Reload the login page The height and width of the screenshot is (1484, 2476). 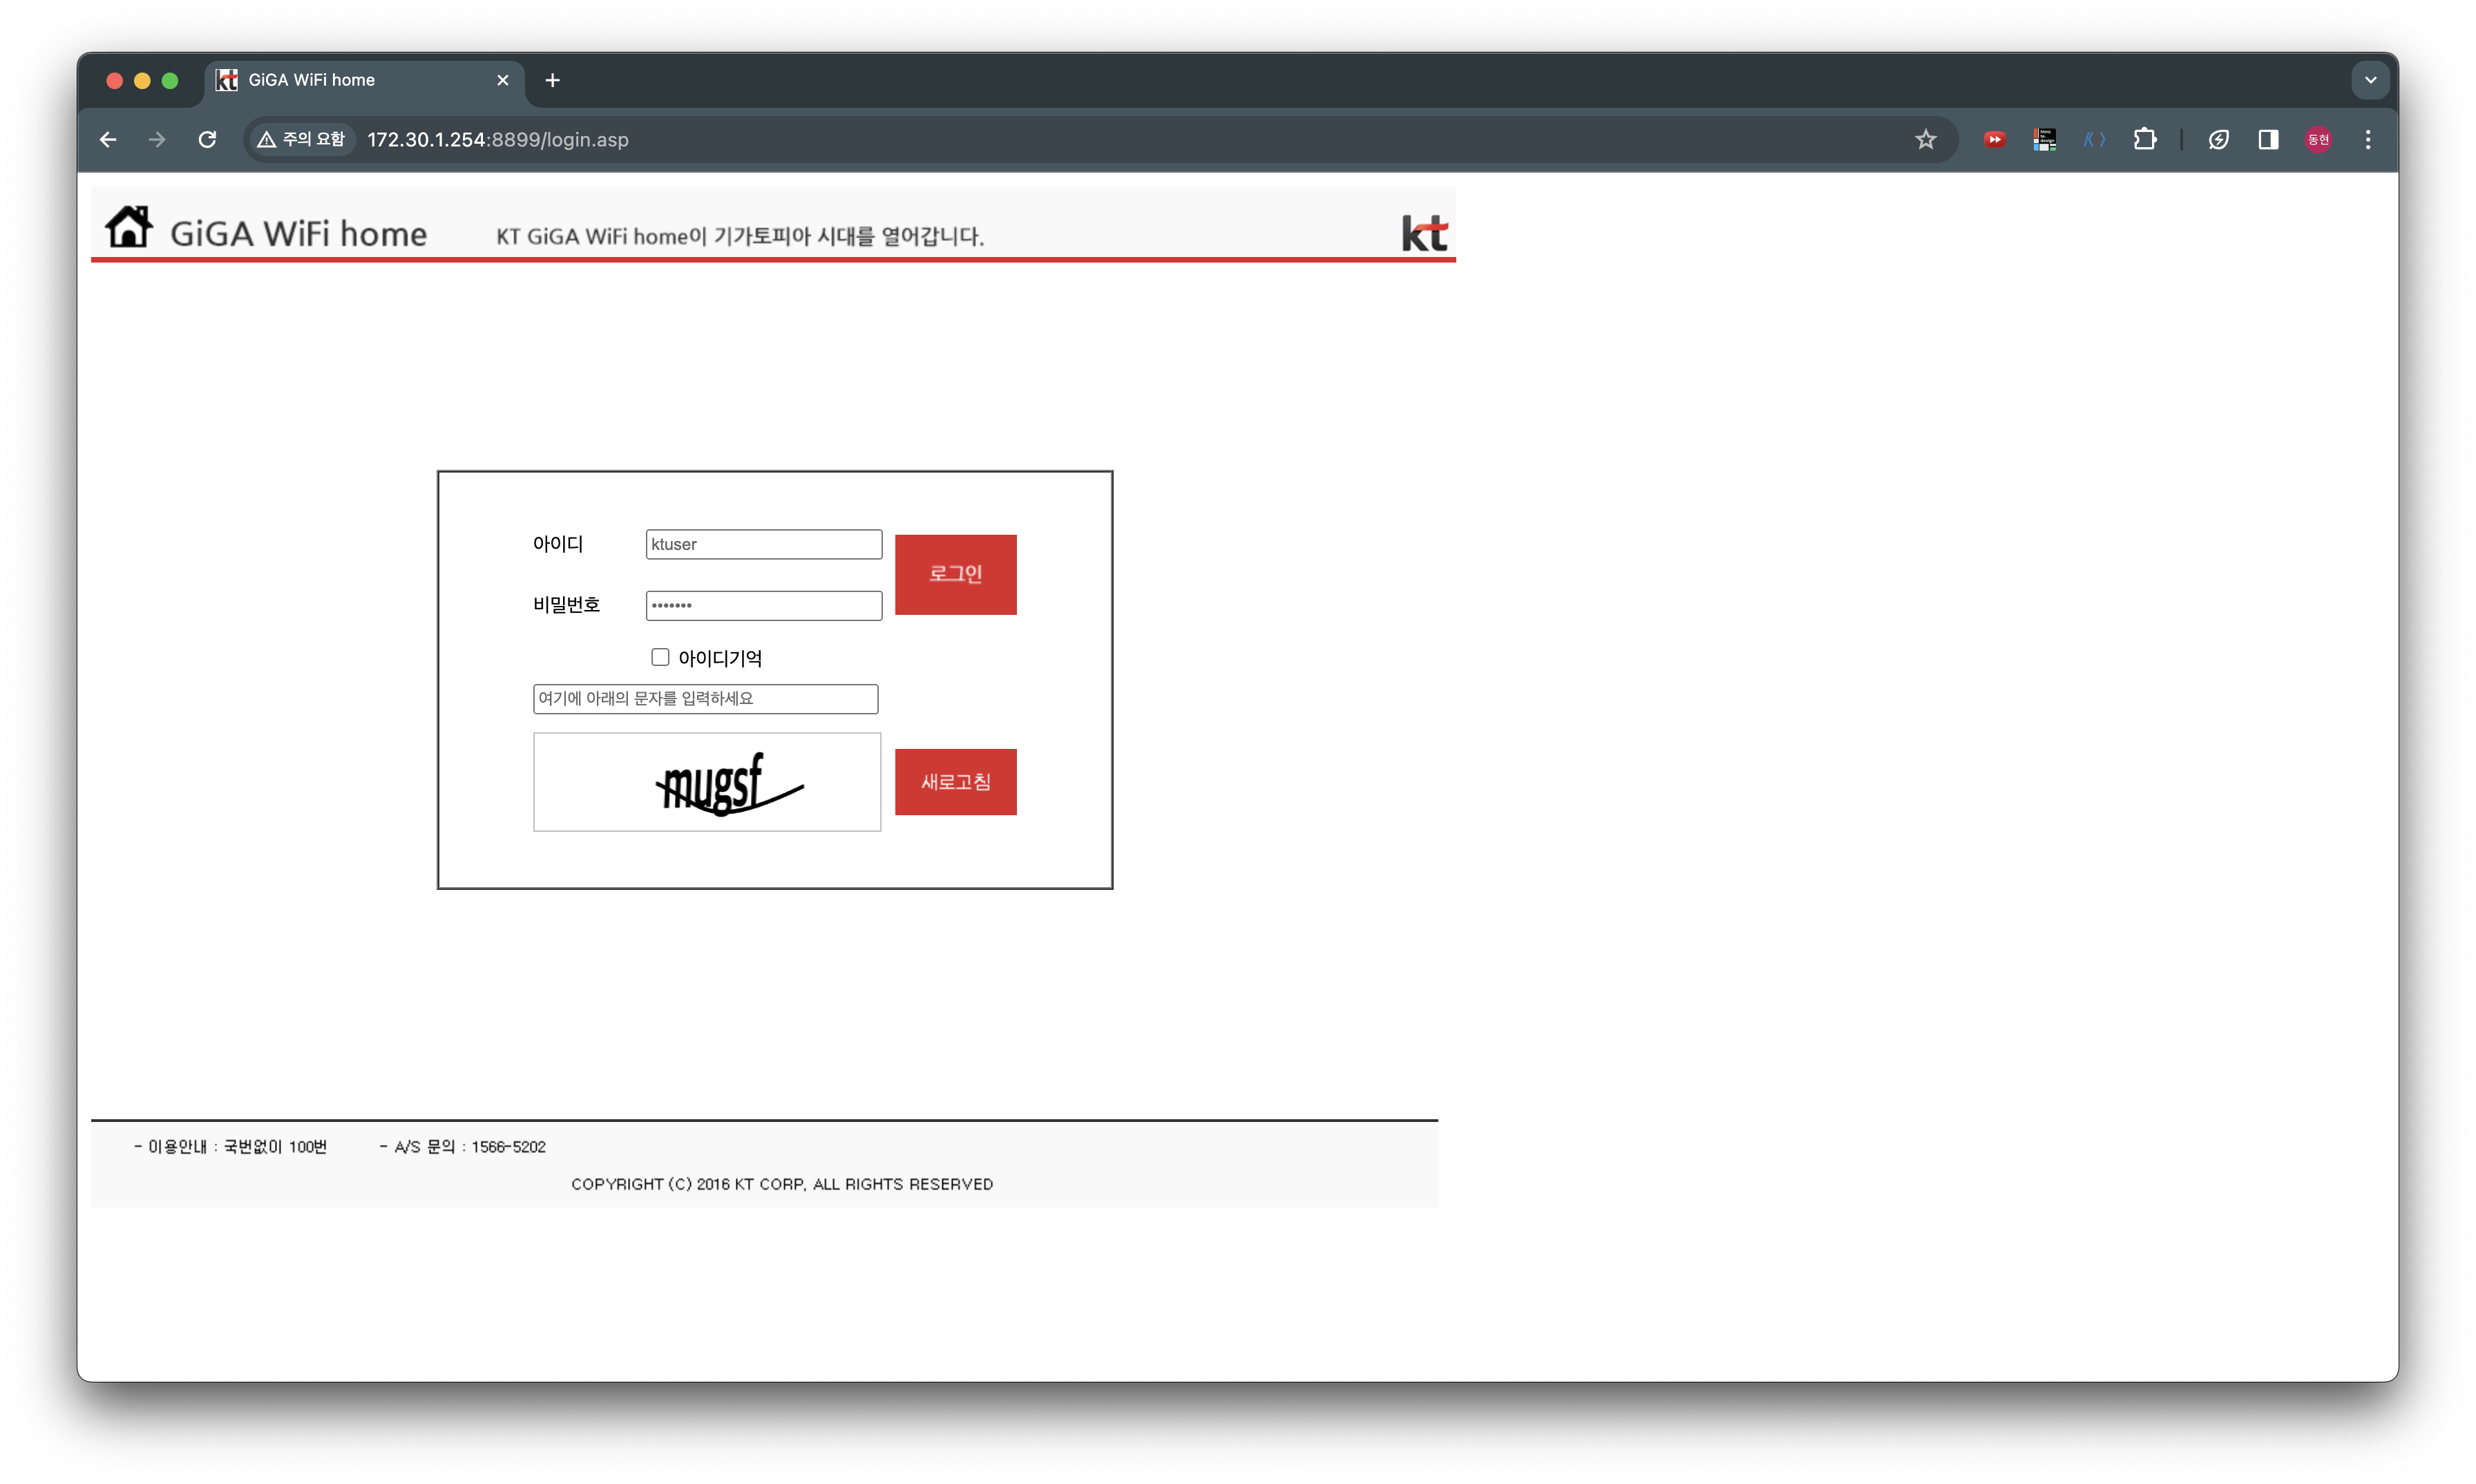click(207, 139)
